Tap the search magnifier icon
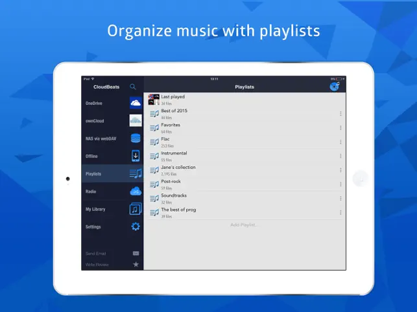This screenshot has width=417, height=312. pyautogui.click(x=133, y=86)
